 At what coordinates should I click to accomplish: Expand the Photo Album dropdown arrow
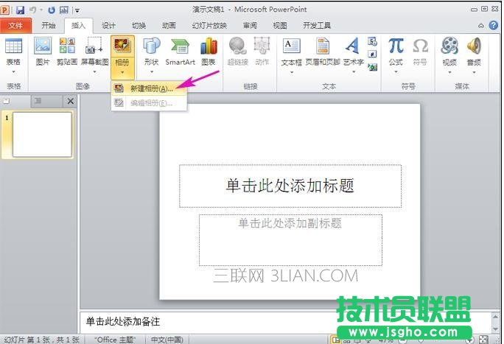122,72
